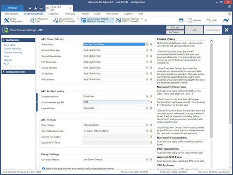Open the SSH tab

pos(141,14)
